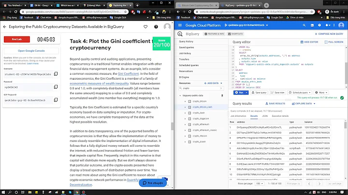The height and width of the screenshot is (195, 348).
Task: Go to next page of query results
Action: click(x=319, y=183)
